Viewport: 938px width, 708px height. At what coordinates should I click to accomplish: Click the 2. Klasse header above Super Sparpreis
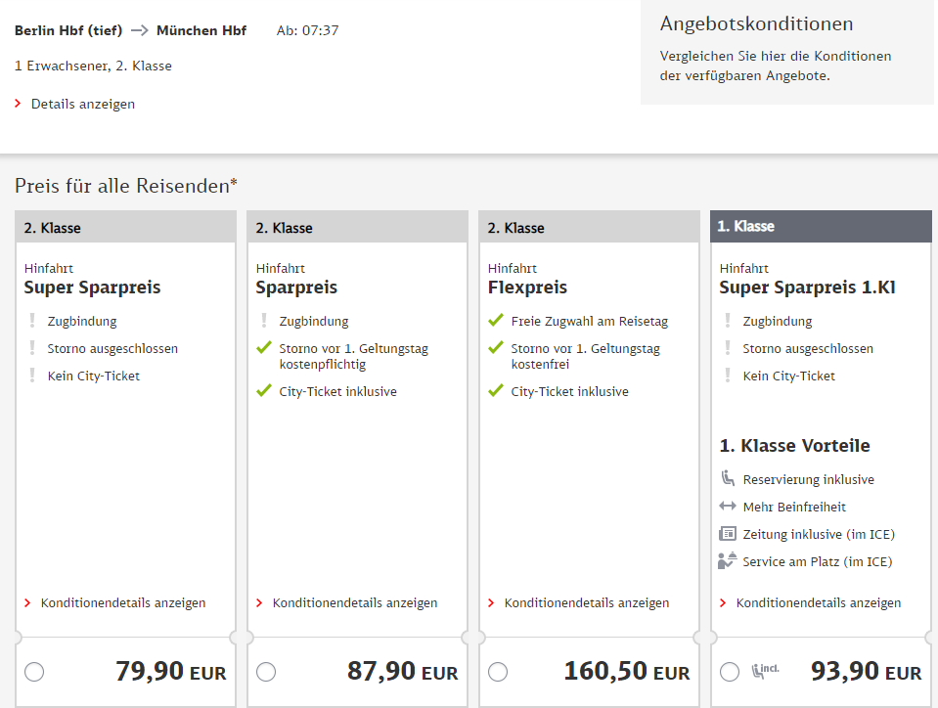125,227
